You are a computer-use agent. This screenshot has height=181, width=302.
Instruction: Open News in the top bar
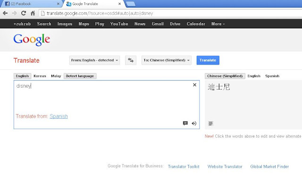[x=140, y=24]
